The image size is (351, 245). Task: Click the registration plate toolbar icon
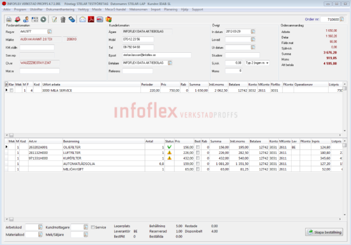point(34,20)
